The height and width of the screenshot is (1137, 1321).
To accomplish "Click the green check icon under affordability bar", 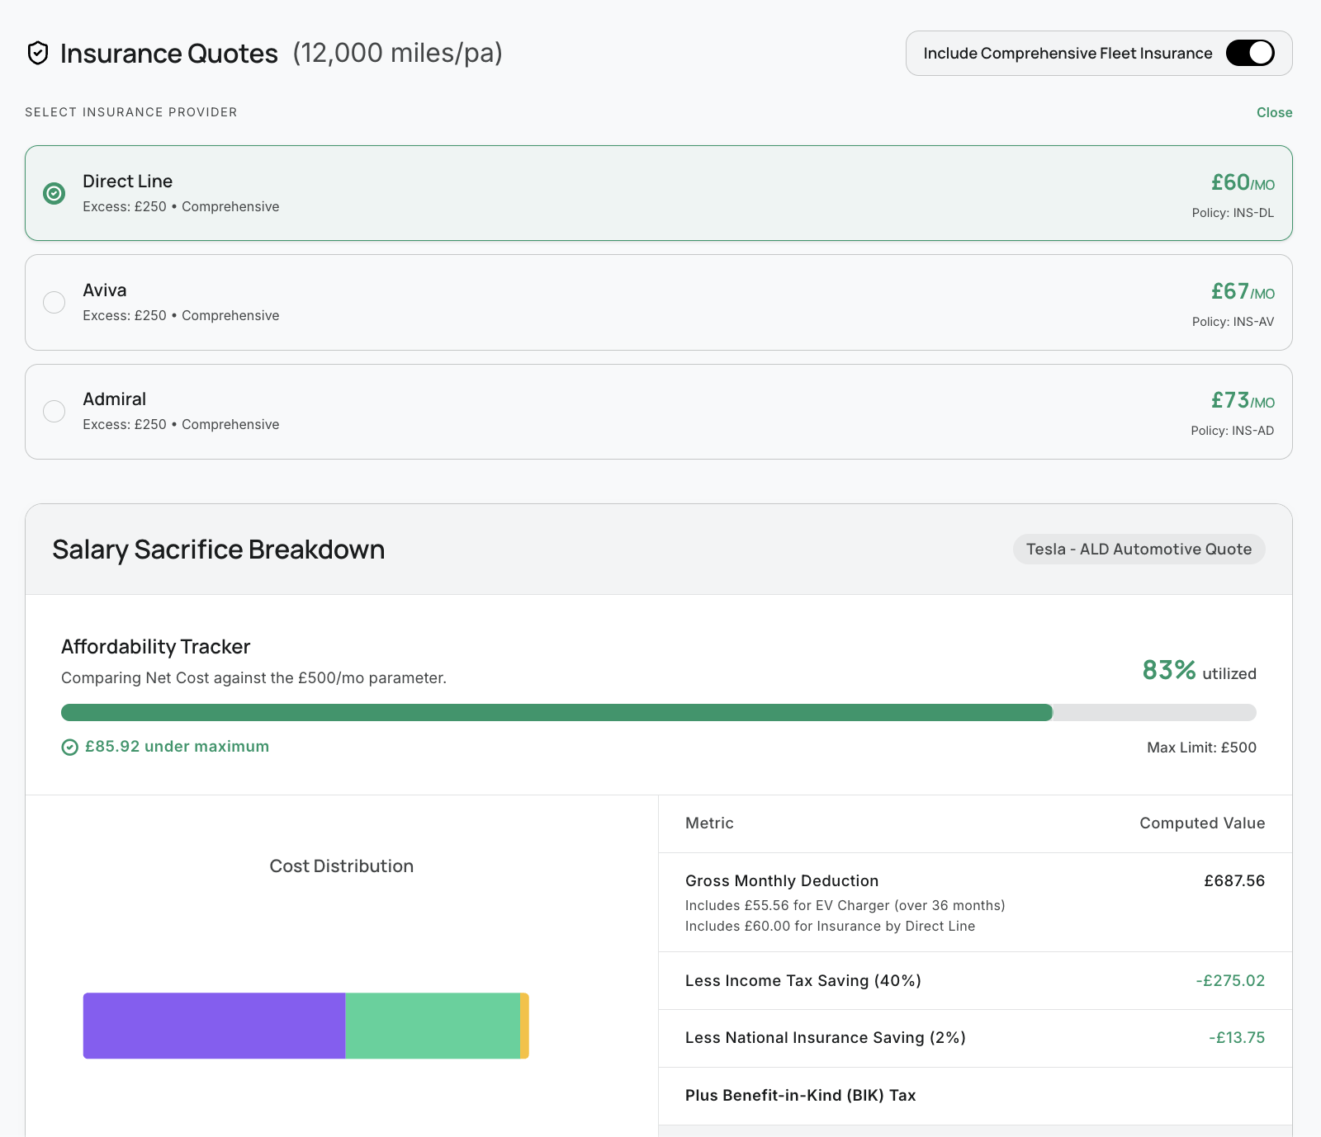I will click(x=70, y=748).
